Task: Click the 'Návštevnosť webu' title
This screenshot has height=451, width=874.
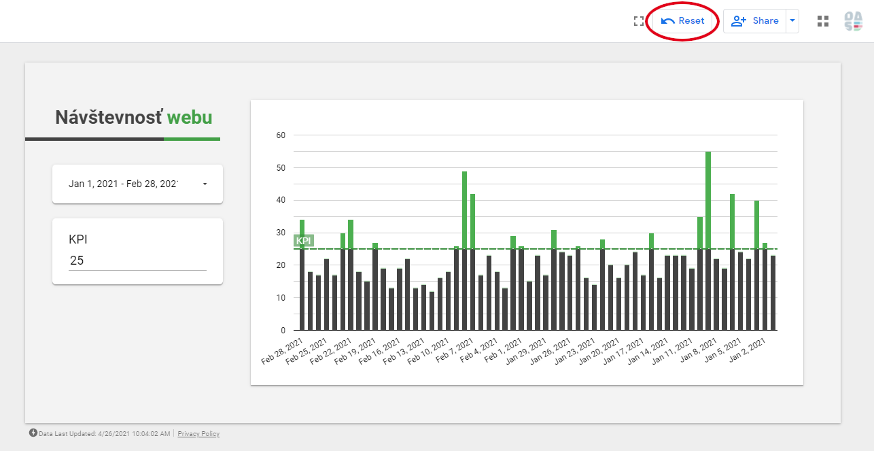Action: click(x=134, y=118)
